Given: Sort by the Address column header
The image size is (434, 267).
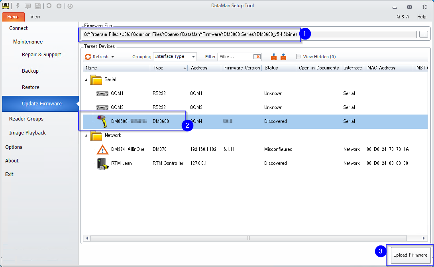Looking at the screenshot, I should [204, 68].
